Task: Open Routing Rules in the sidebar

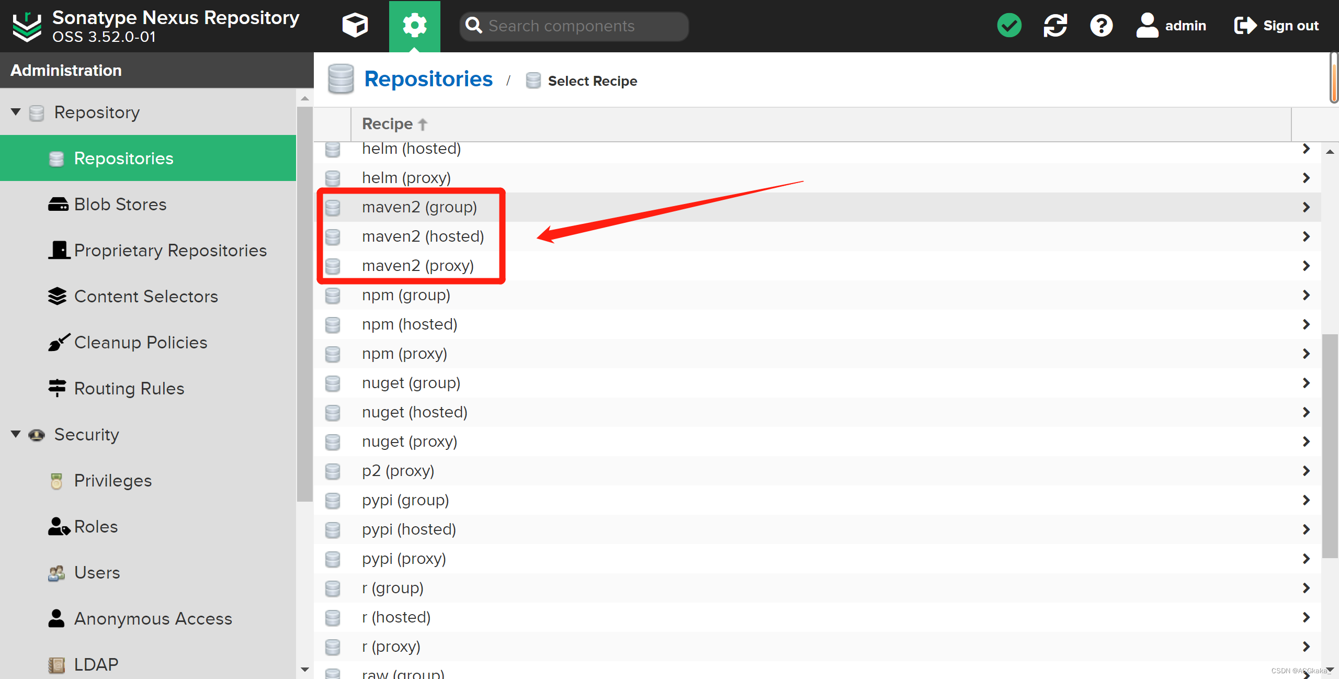Action: click(x=129, y=389)
